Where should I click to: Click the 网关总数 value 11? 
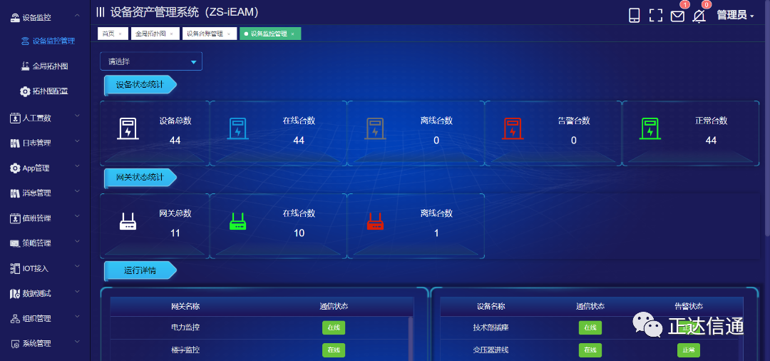175,233
